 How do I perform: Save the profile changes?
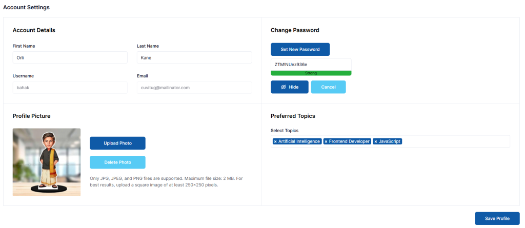click(x=497, y=218)
